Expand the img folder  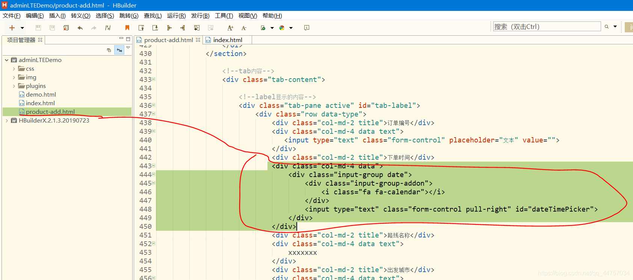pos(14,77)
